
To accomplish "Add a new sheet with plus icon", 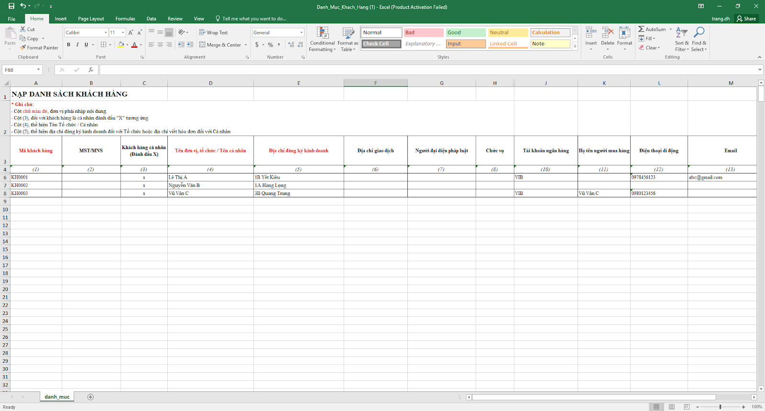I will [x=90, y=397].
